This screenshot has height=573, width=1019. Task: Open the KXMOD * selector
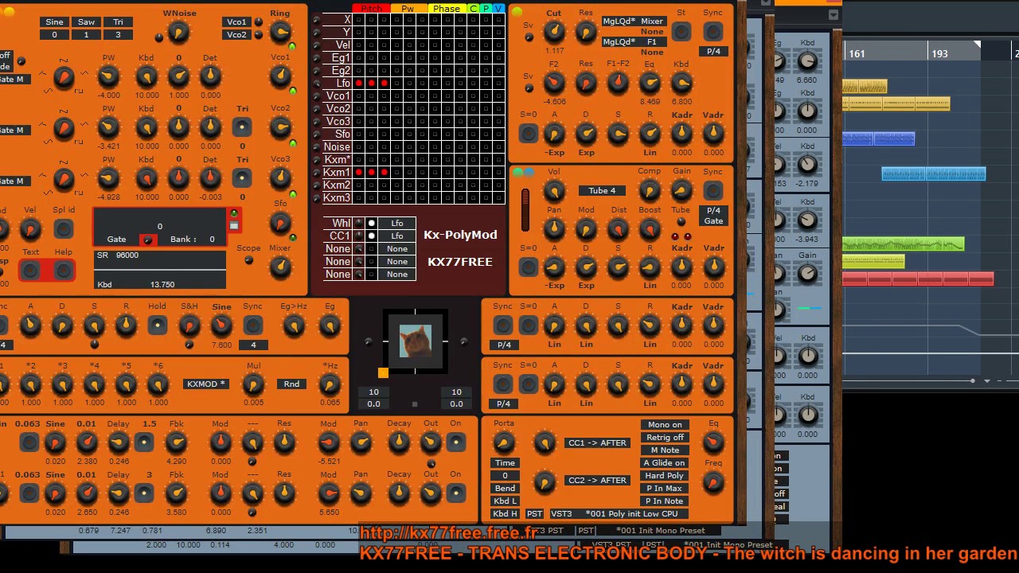click(205, 384)
